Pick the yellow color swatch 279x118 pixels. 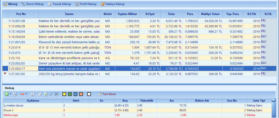coord(64,94)
